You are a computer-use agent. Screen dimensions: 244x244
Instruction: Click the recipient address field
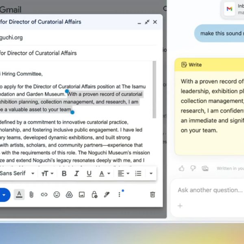[x=78, y=37]
